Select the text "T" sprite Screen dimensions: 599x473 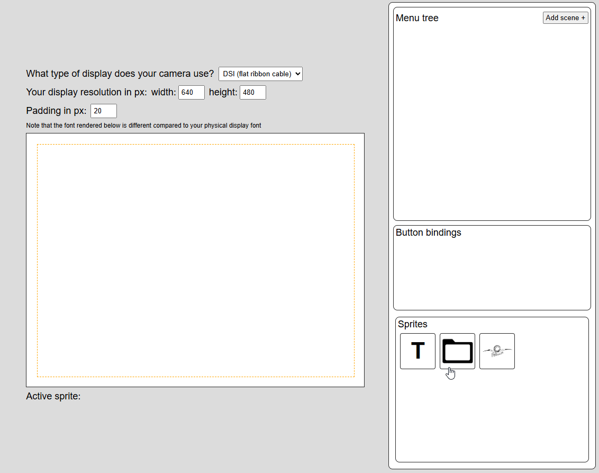click(418, 351)
